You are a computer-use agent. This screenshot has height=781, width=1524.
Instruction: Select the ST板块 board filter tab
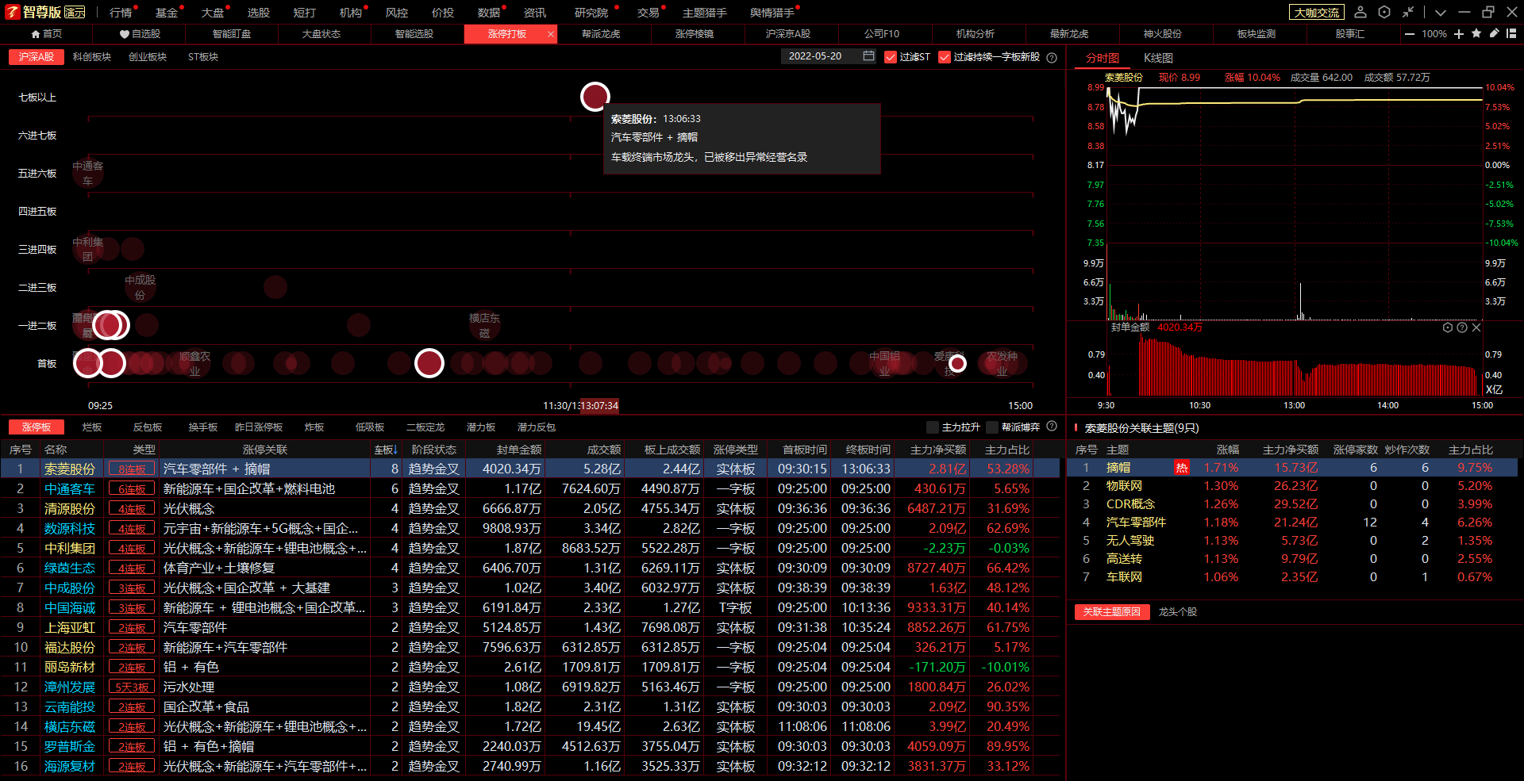tap(203, 57)
